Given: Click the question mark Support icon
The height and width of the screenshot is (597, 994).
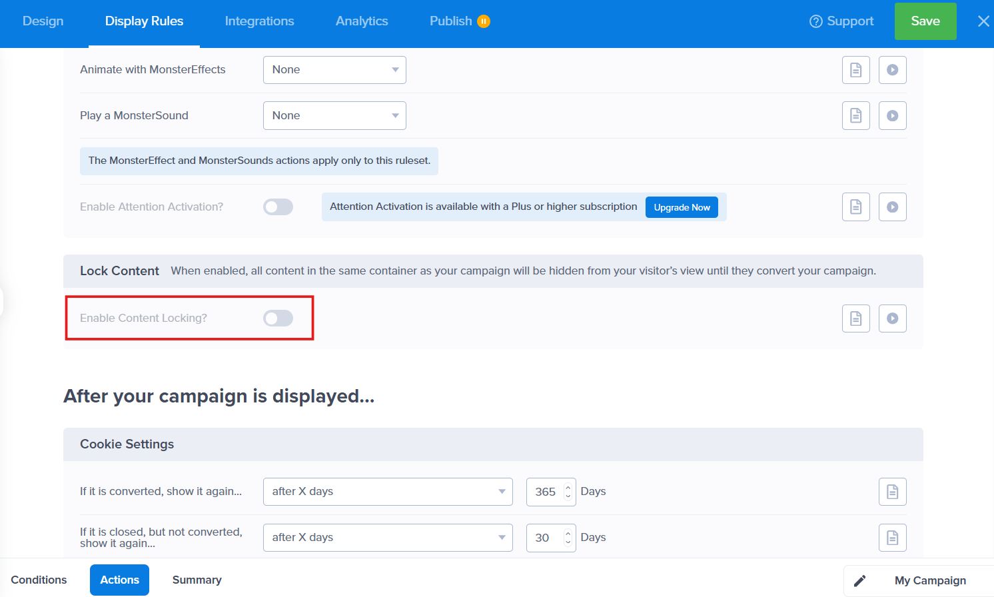Looking at the screenshot, I should 815,21.
